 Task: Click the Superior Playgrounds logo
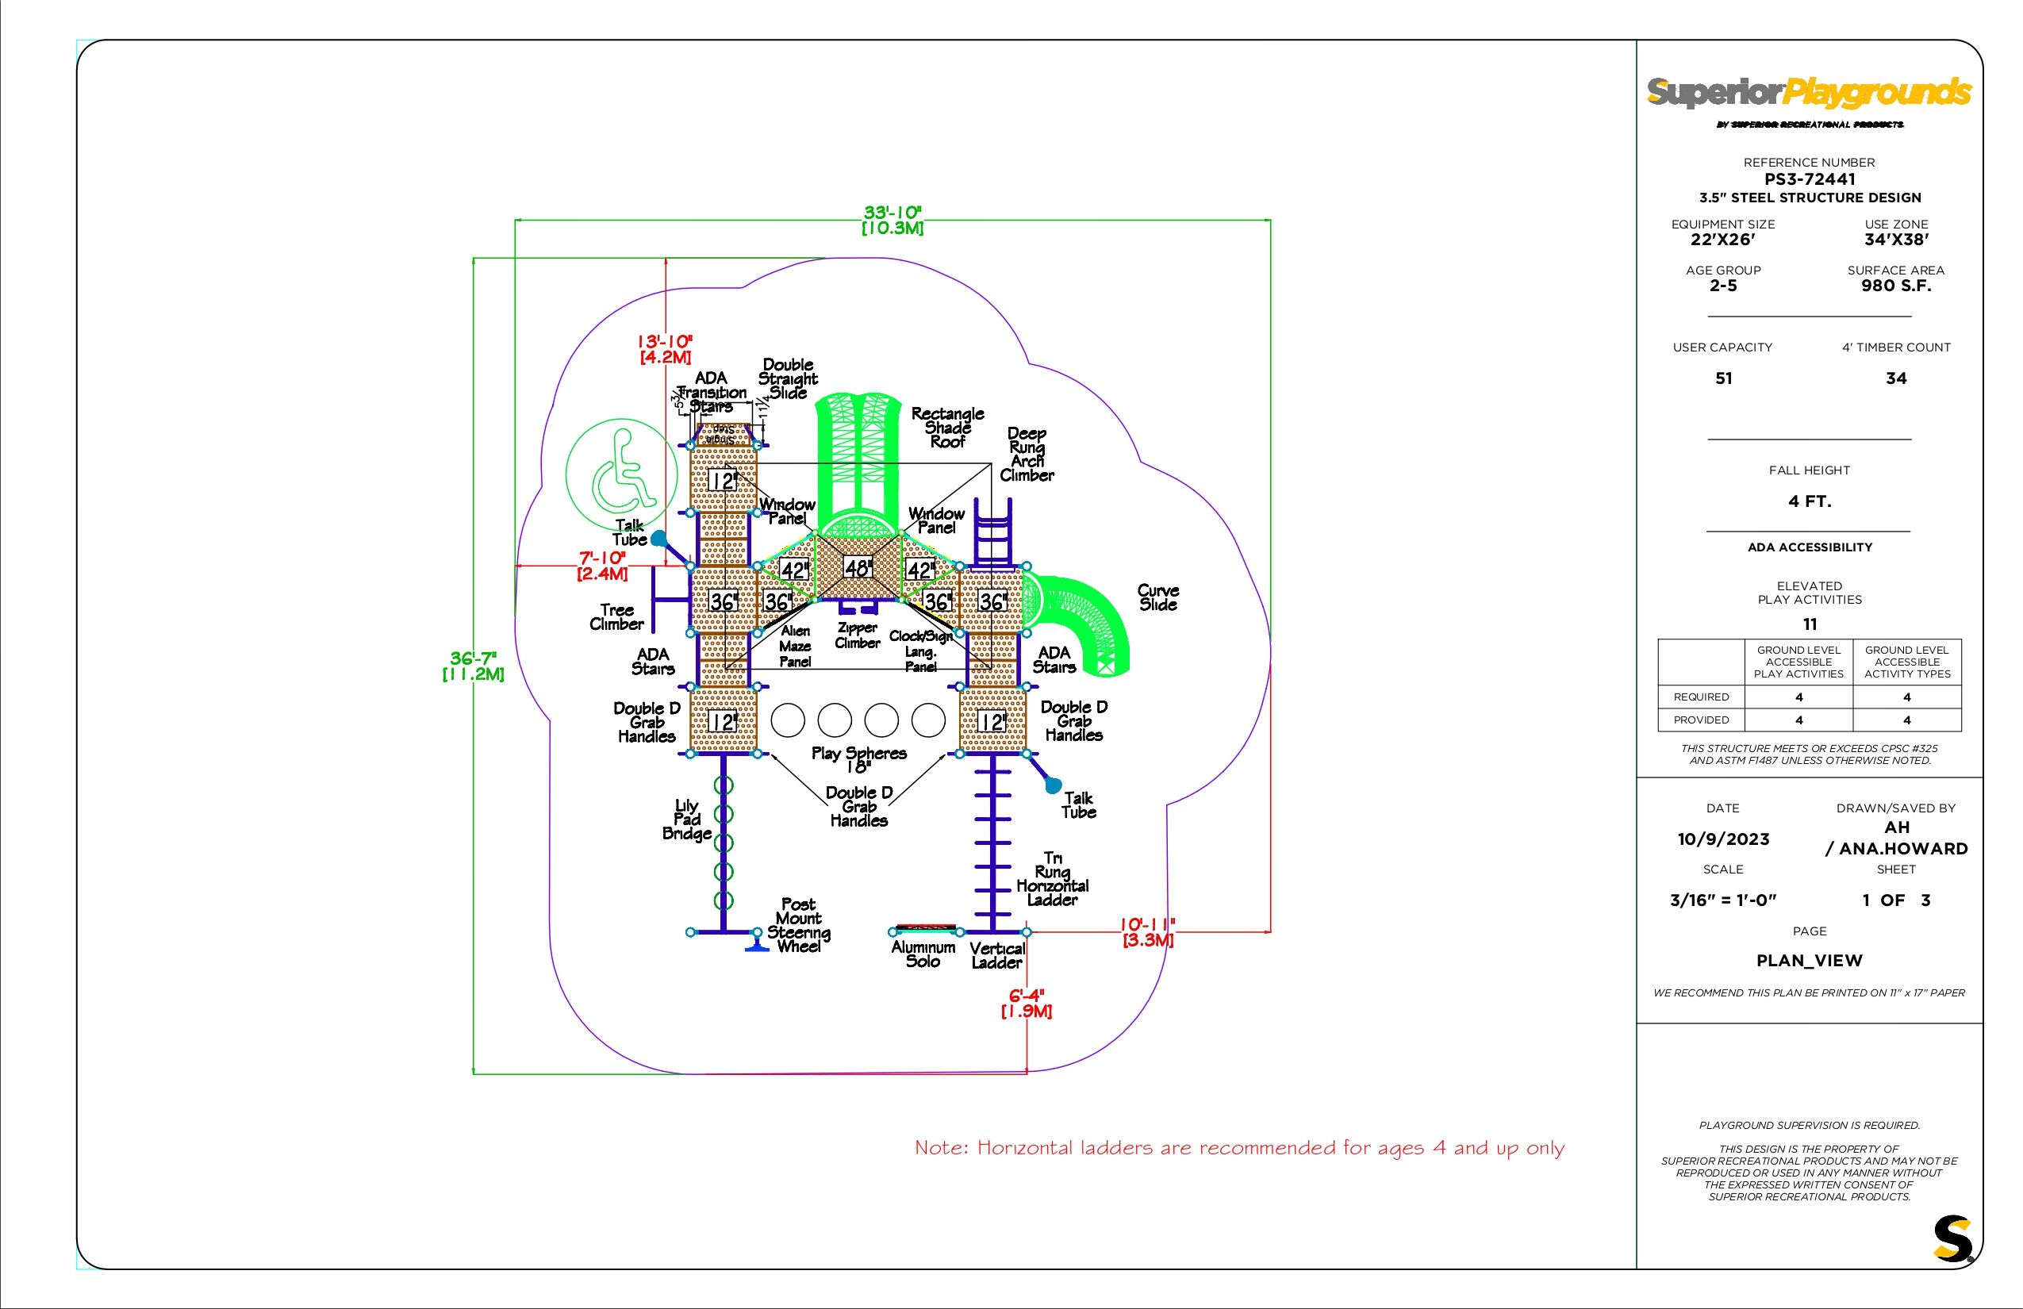pos(1808,93)
